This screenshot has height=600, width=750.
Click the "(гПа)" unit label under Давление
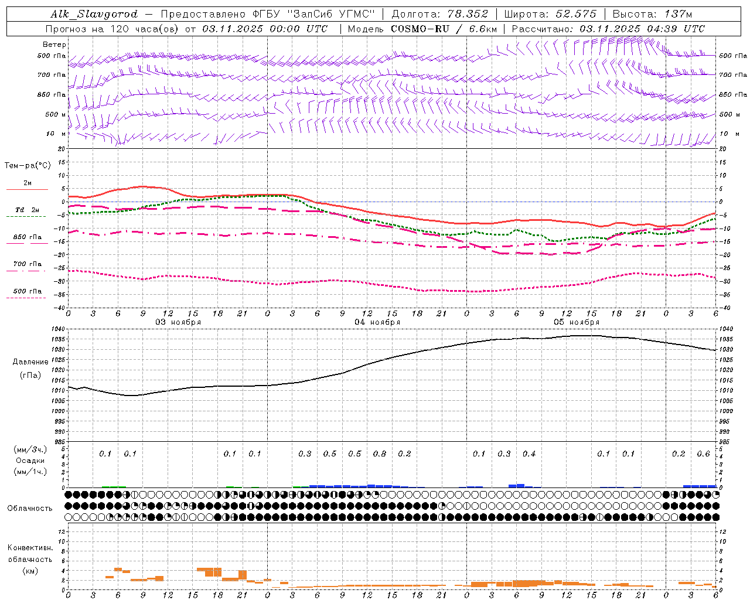[30, 375]
